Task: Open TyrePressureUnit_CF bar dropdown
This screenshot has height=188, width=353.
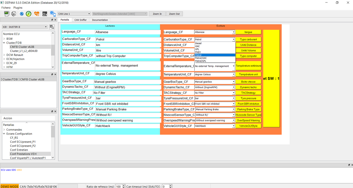Action: (215, 98)
